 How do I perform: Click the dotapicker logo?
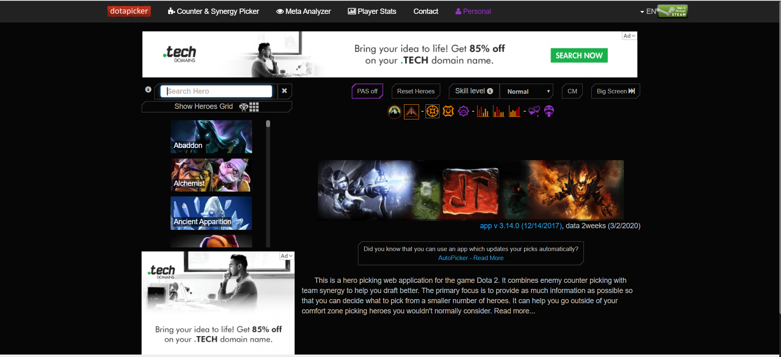(x=129, y=11)
